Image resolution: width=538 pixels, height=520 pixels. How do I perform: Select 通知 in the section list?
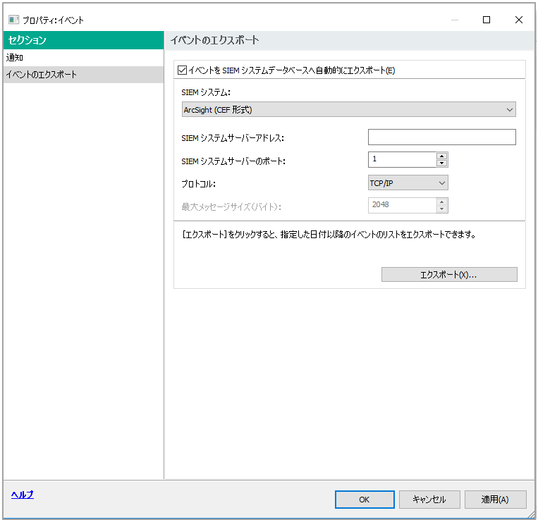16,58
